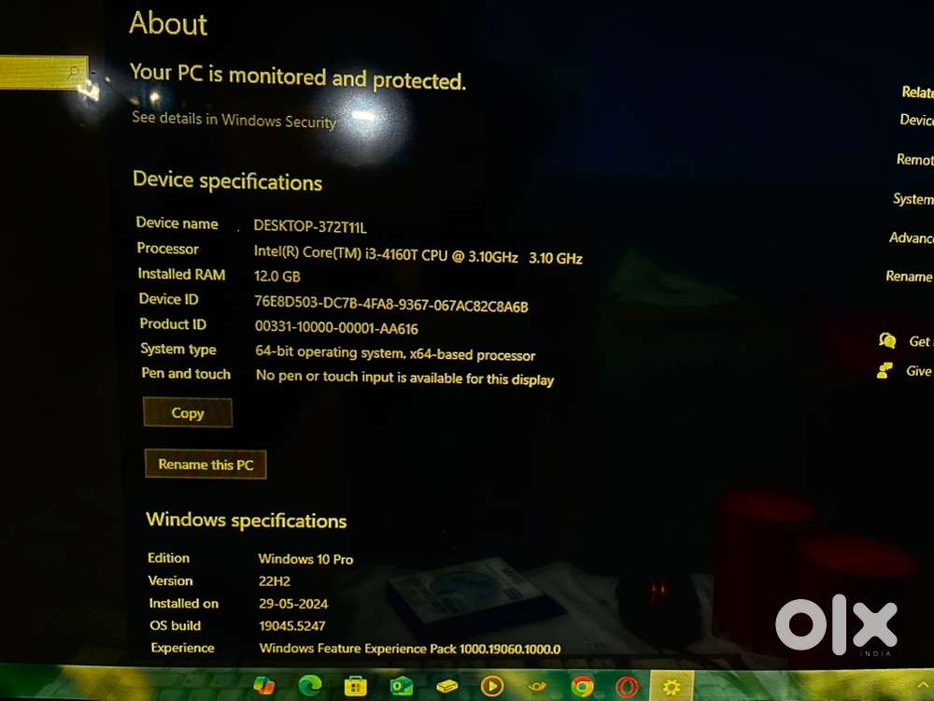Open the Remote desktop related link
934x701 pixels.
915,159
